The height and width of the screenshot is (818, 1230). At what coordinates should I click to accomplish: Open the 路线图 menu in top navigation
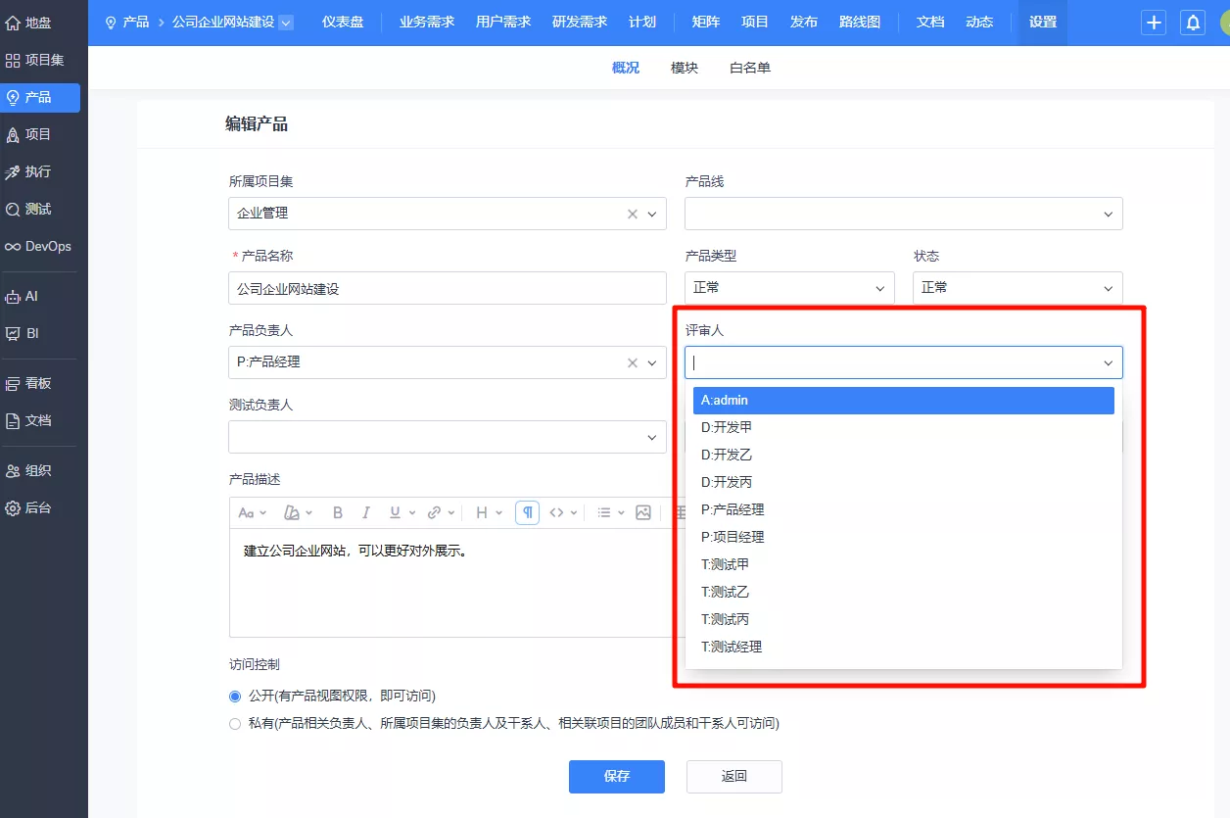tap(860, 22)
